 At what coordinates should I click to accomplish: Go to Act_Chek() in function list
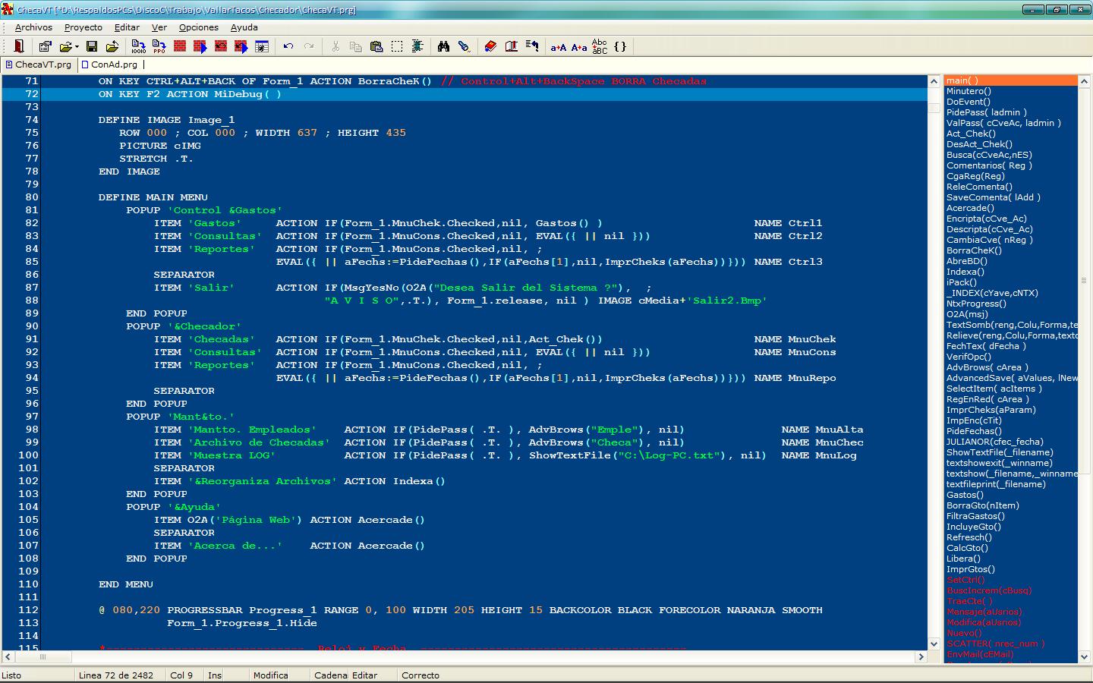tap(971, 134)
